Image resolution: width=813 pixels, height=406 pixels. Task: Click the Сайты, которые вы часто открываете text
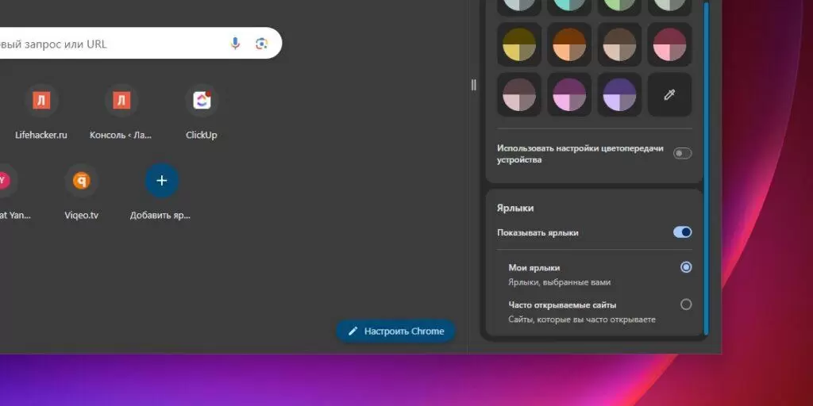click(582, 320)
